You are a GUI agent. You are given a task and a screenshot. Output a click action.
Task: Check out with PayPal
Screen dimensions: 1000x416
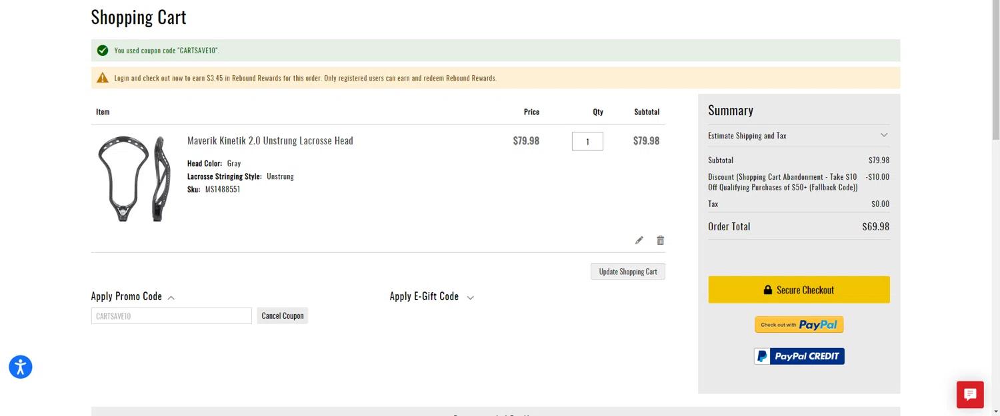[799, 325]
